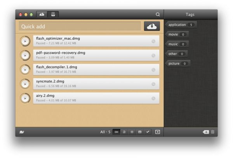Resume flash_optimizer_mac.dmg download
The image size is (233, 158).
[x=25, y=41]
